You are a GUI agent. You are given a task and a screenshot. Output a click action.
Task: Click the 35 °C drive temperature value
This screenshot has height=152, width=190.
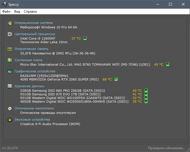137,102
